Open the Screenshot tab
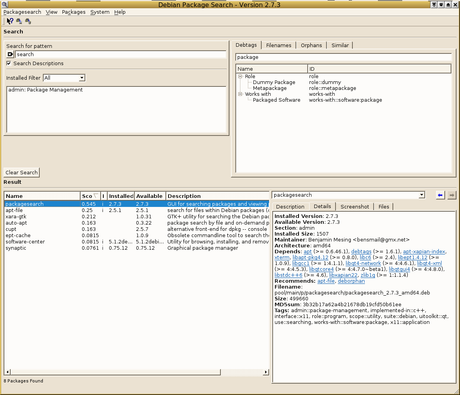 [355, 207]
